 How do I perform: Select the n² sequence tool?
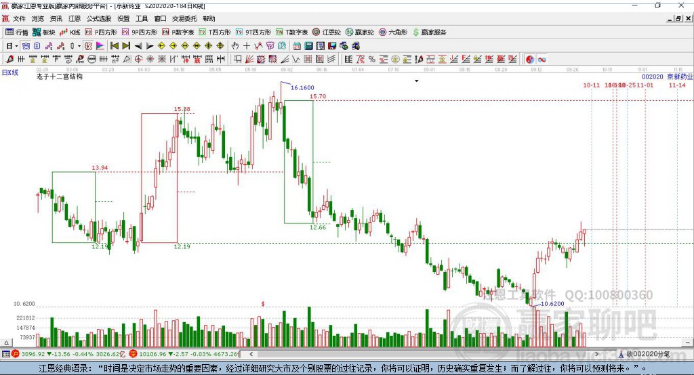point(115,60)
